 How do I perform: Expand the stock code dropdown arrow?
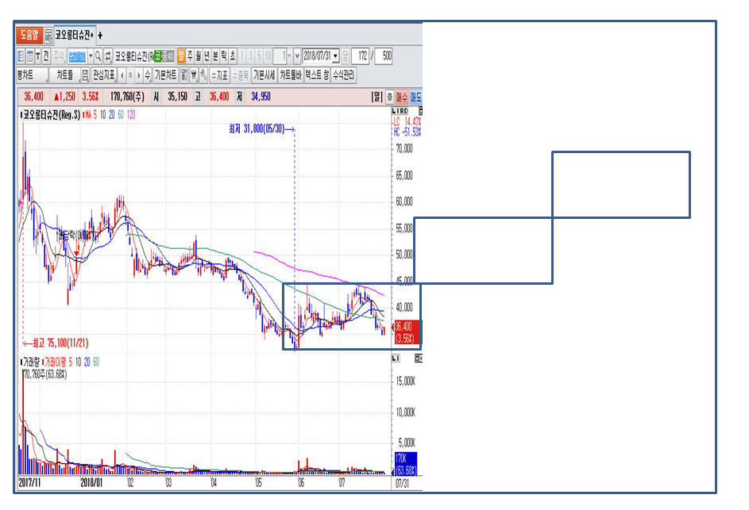(89, 56)
